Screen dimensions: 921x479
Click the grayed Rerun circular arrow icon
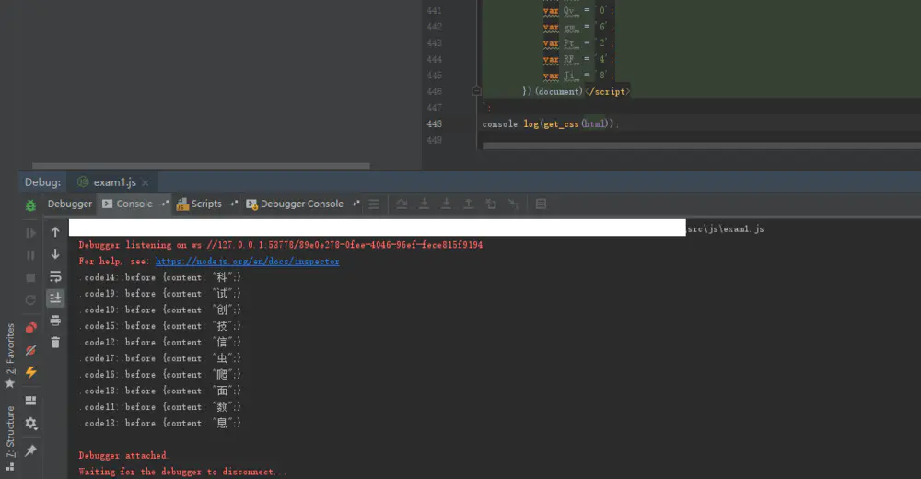30,299
